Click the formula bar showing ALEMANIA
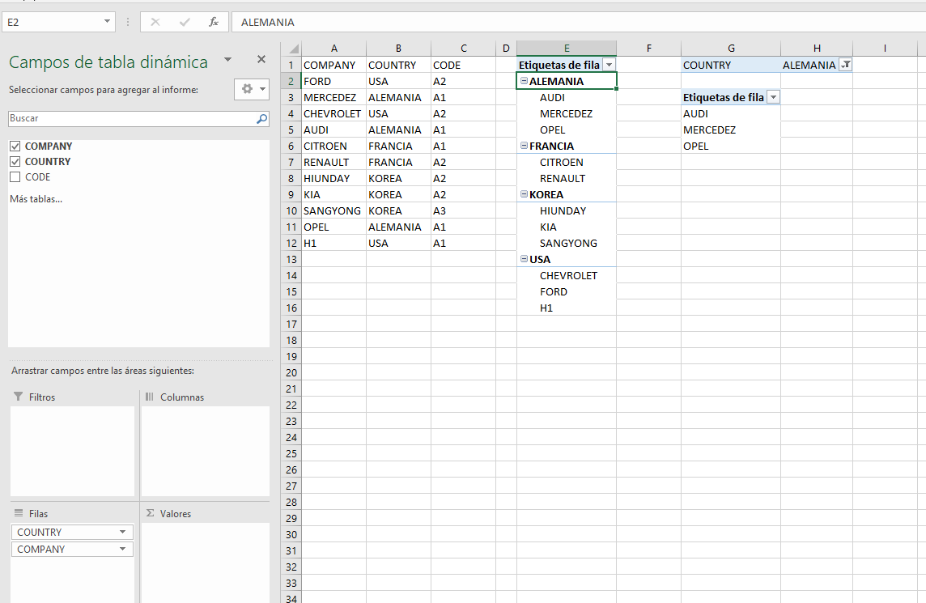The image size is (926, 603). point(579,22)
